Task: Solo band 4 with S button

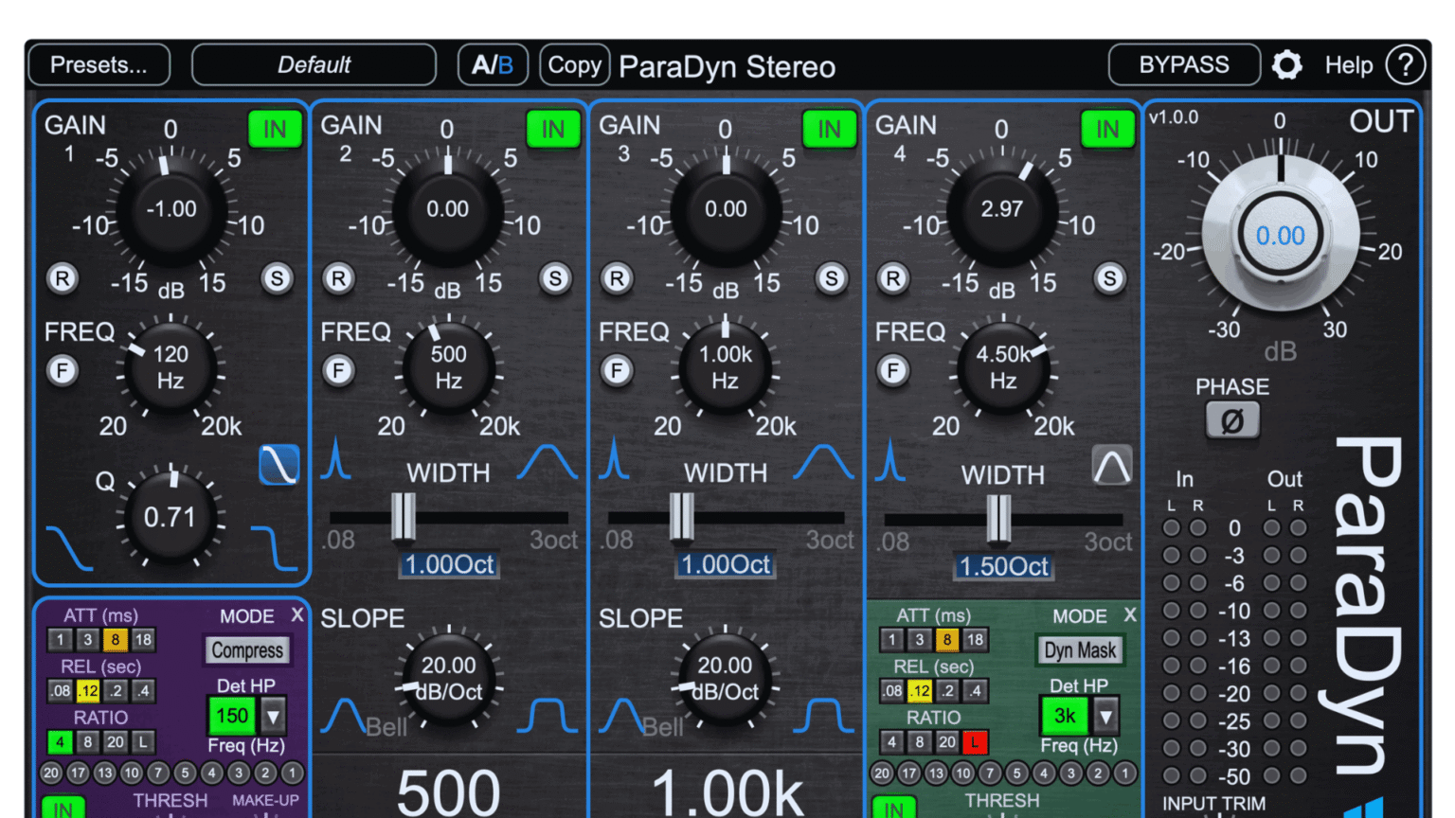Action: 1109,278
